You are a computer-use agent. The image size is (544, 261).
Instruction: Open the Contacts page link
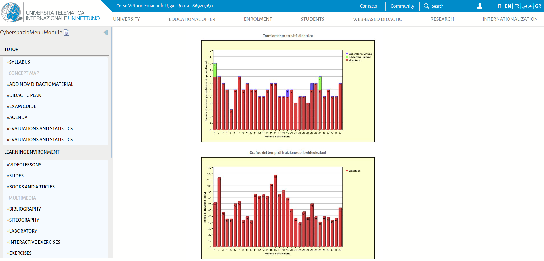(x=368, y=6)
